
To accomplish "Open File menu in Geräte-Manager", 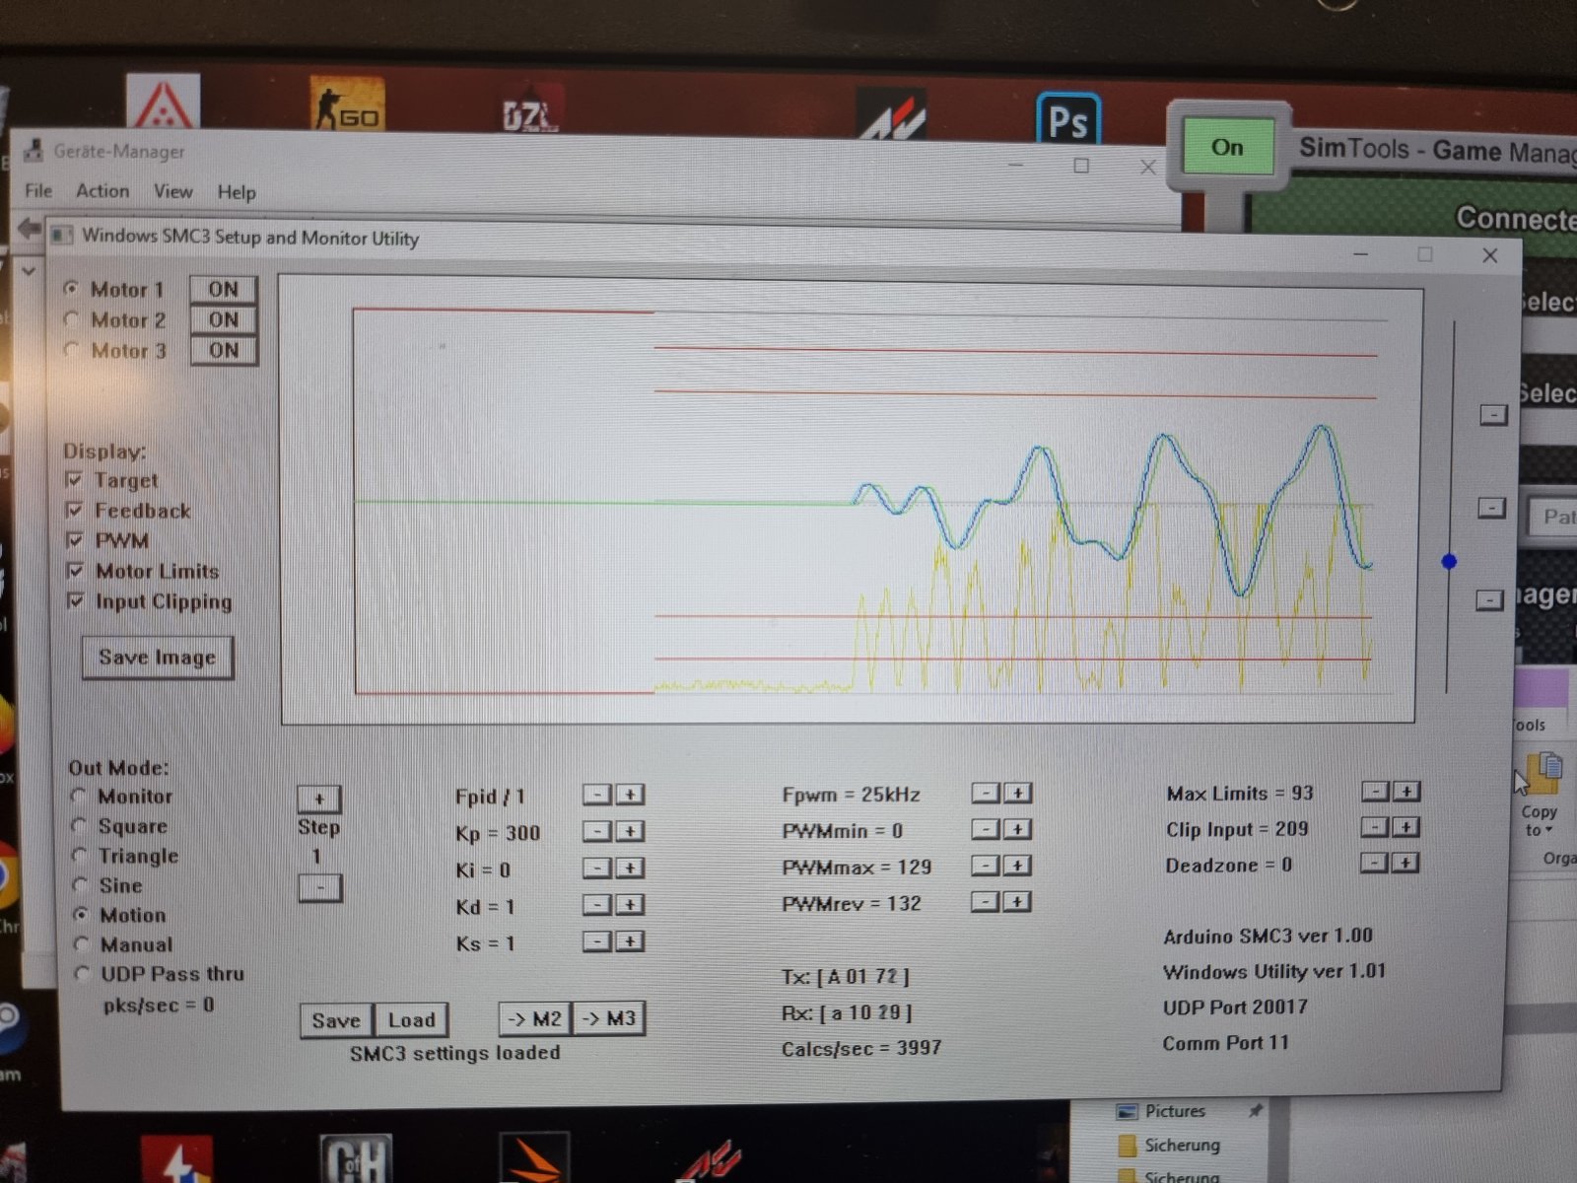I will point(38,190).
